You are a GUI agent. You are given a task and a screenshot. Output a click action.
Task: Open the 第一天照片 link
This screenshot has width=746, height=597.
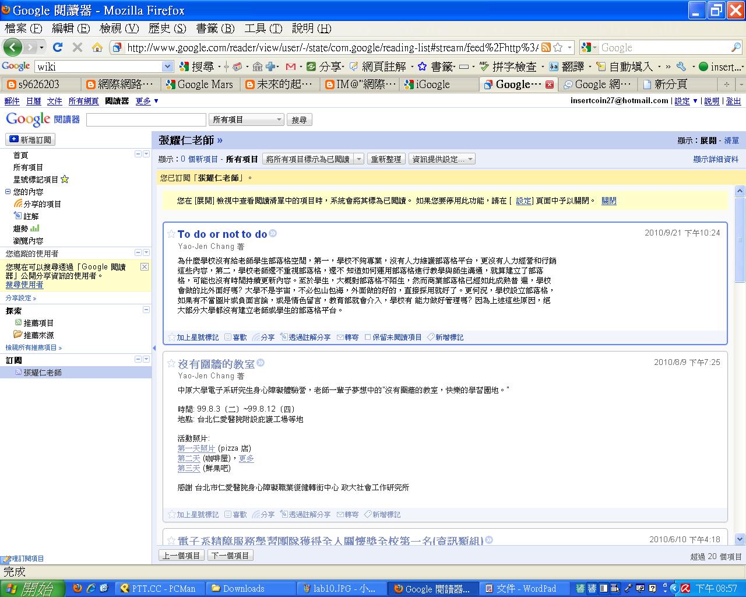196,448
